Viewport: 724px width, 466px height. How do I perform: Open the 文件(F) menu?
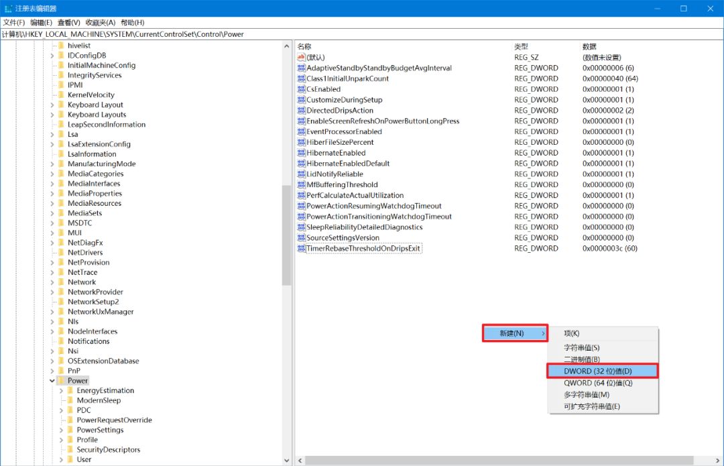pos(13,22)
